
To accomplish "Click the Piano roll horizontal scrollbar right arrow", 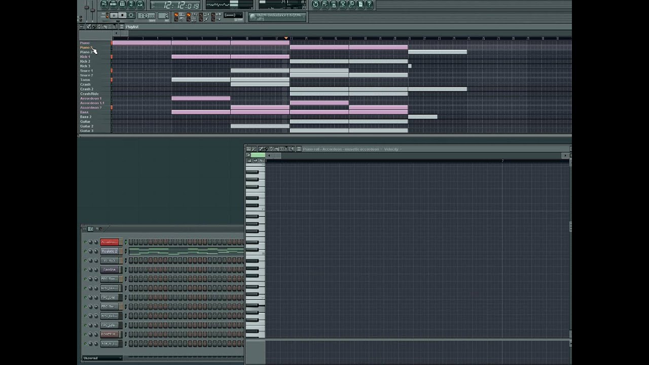I will (566, 156).
